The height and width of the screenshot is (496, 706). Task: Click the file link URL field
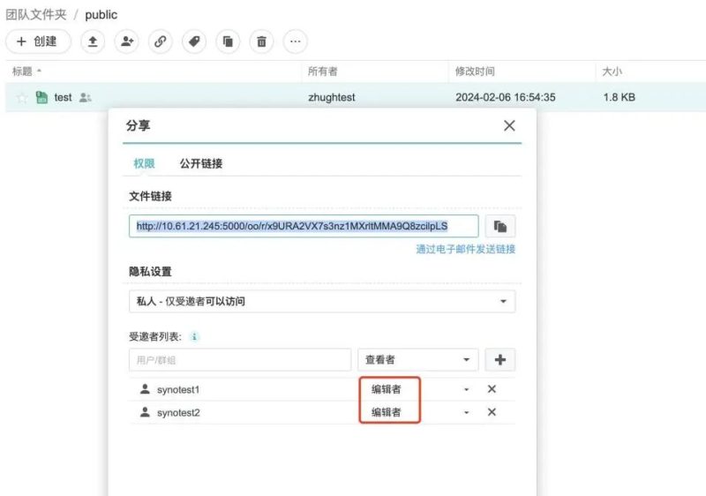[x=304, y=226]
